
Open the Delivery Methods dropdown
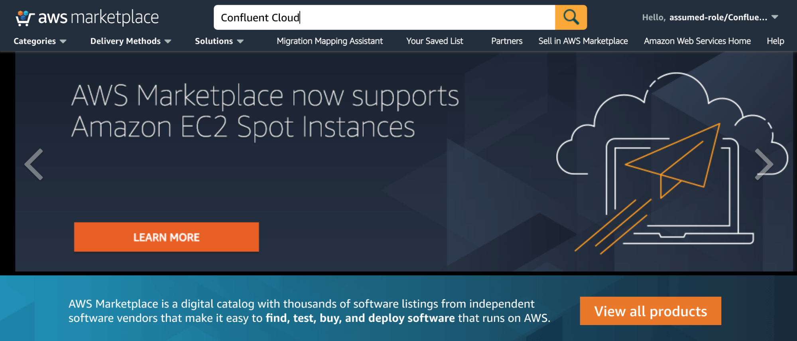click(x=130, y=41)
